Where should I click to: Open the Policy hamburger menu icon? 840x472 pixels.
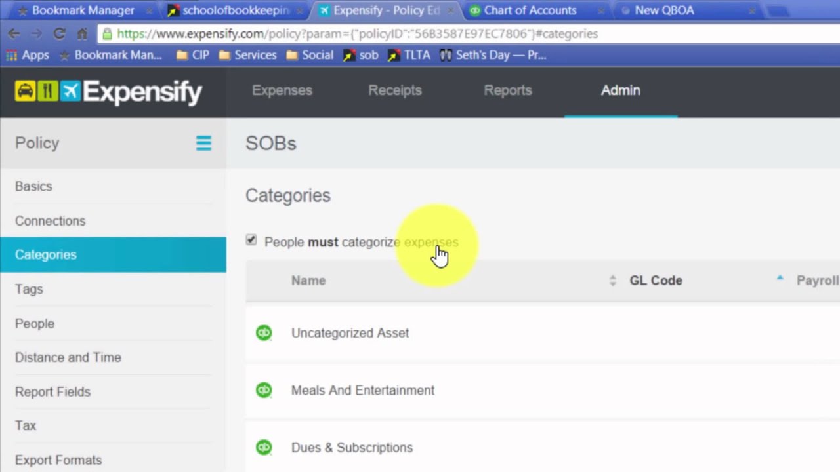point(203,143)
